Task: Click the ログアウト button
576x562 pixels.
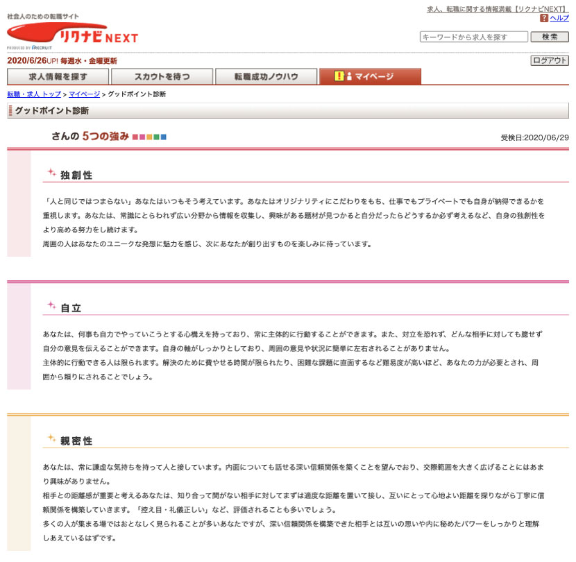Action: point(550,60)
